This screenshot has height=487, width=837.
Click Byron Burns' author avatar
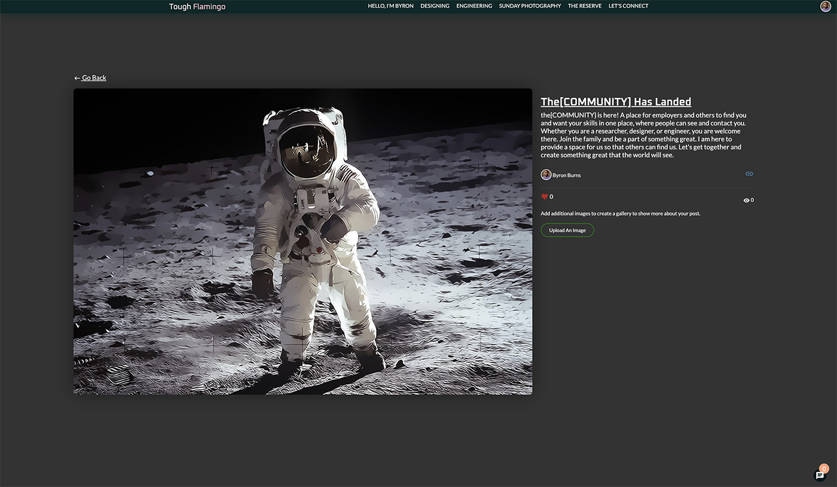tap(546, 174)
